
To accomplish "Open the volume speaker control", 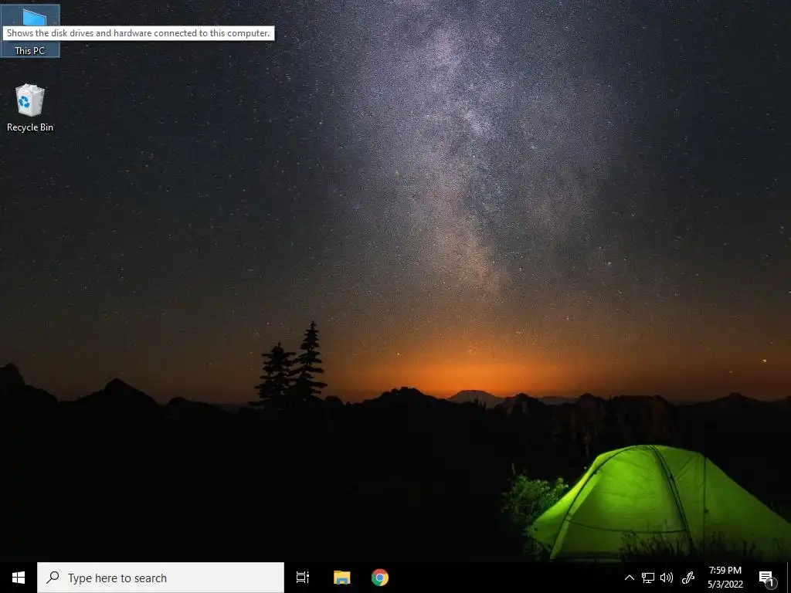I will [667, 578].
